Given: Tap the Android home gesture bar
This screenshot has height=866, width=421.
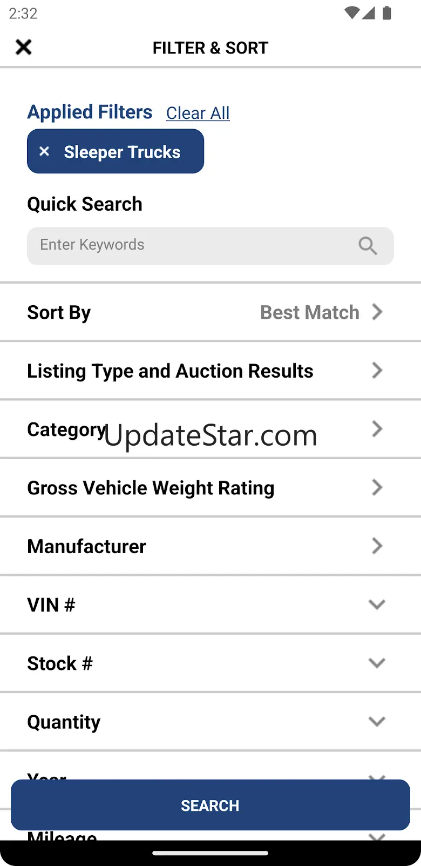Looking at the screenshot, I should tap(210, 854).
